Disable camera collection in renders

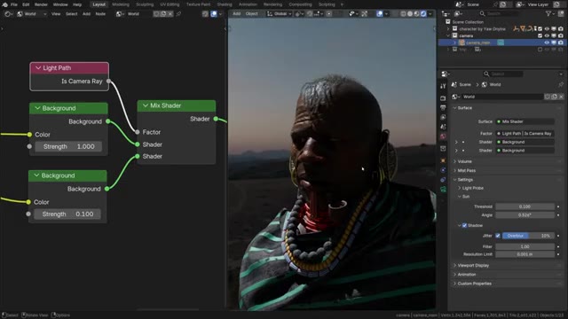coord(560,35)
